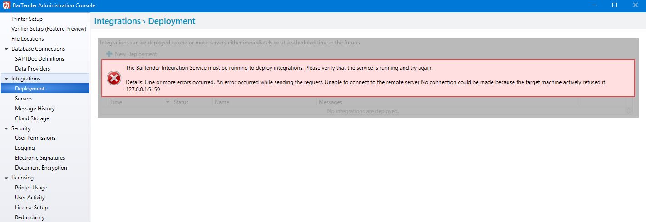Click deployments list scrollbar
The image size is (646, 222).
click(629, 111)
